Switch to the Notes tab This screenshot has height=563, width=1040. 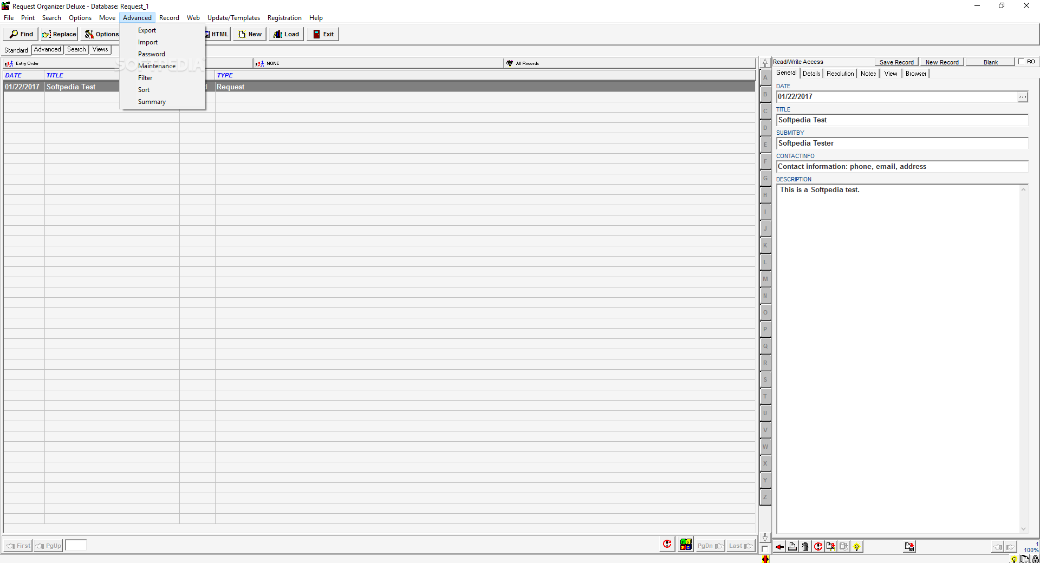(x=868, y=74)
